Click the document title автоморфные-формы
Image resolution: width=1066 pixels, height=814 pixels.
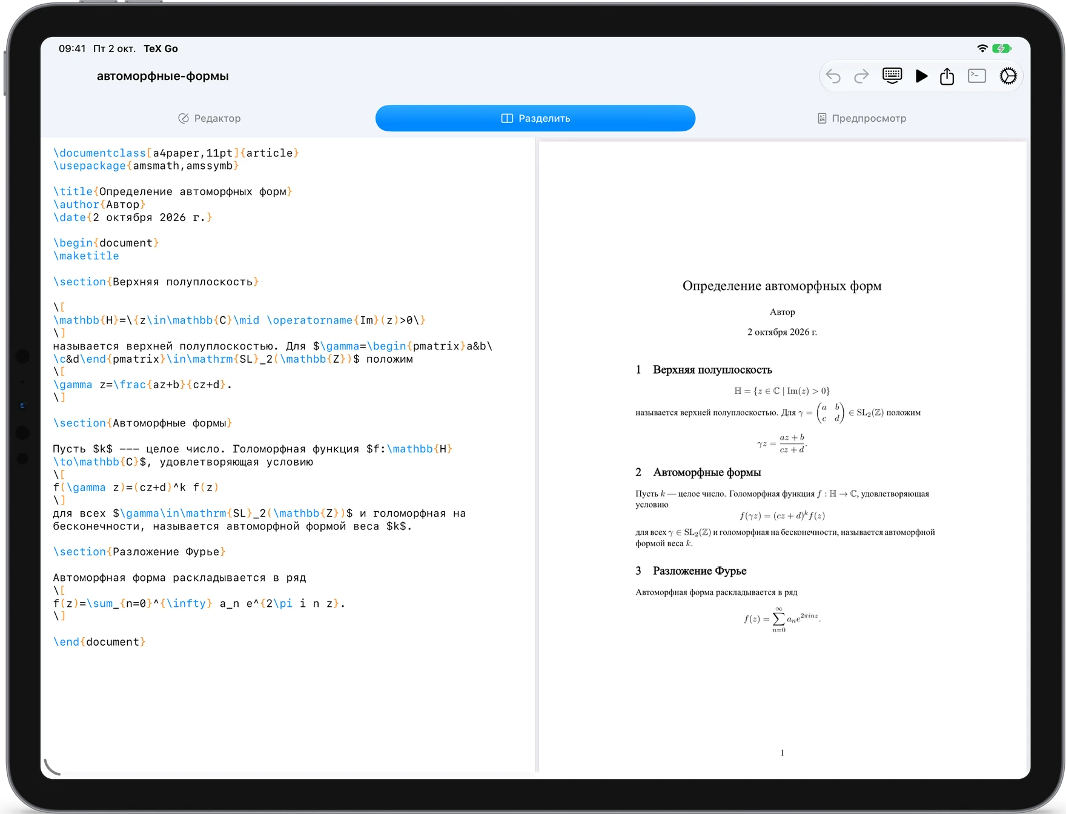point(163,76)
